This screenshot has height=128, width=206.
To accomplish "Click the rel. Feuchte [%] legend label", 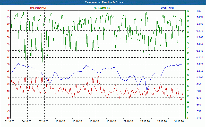I will 102,8.
